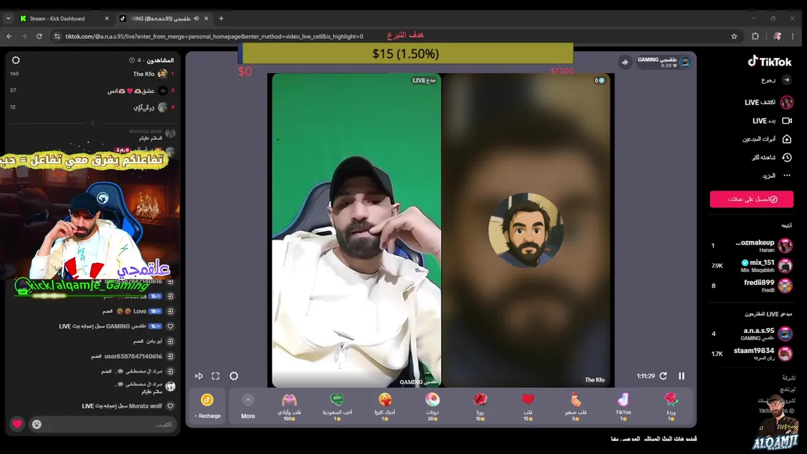Expand the top viewers list chevron

click(93, 123)
